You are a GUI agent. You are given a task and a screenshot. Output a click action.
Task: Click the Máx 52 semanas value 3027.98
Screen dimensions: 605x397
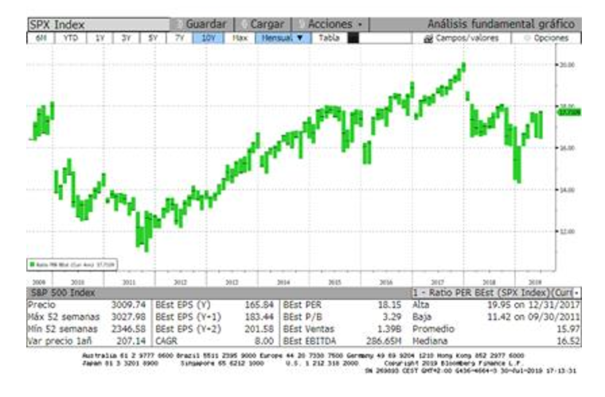pyautogui.click(x=128, y=317)
